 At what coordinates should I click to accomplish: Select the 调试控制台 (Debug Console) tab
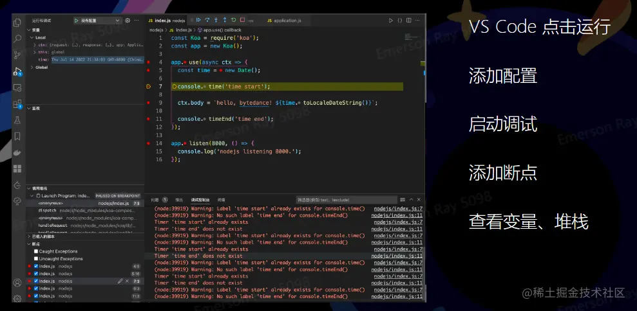(x=200, y=200)
